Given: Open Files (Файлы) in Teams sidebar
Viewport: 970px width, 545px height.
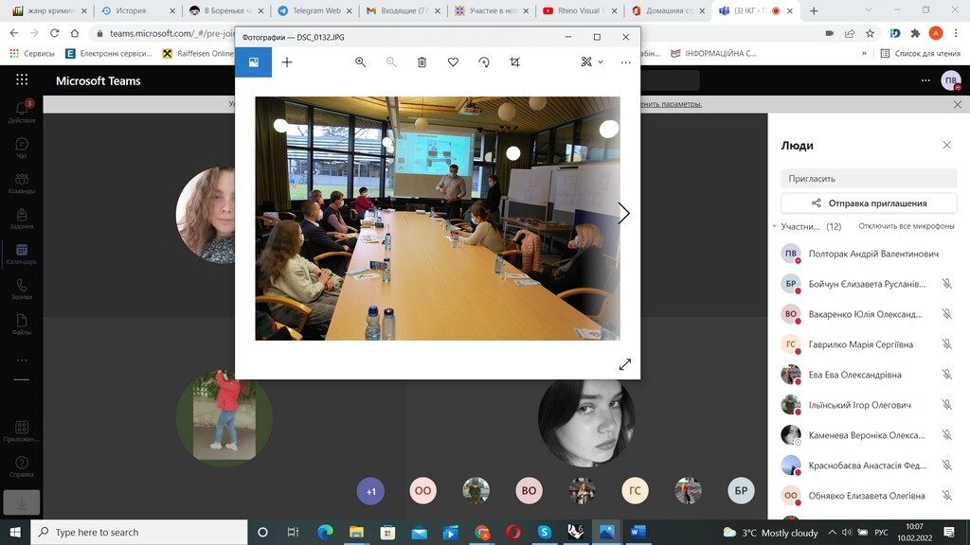Looking at the screenshot, I should coord(22,325).
